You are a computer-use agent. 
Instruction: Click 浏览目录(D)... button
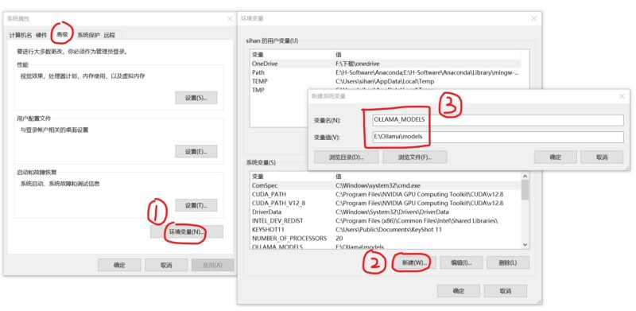tap(347, 157)
